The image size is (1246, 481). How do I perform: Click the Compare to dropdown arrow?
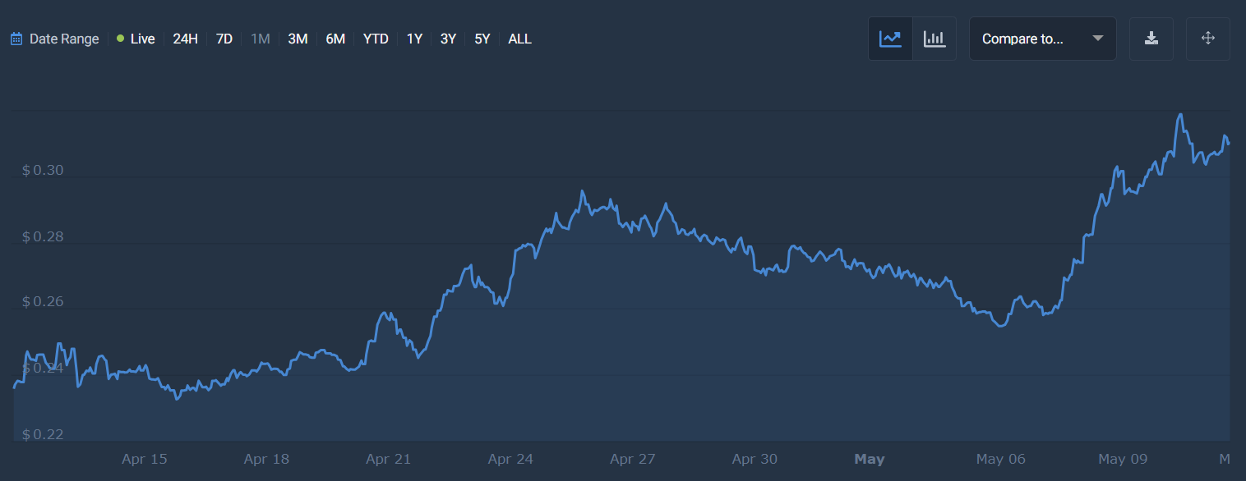point(1098,39)
